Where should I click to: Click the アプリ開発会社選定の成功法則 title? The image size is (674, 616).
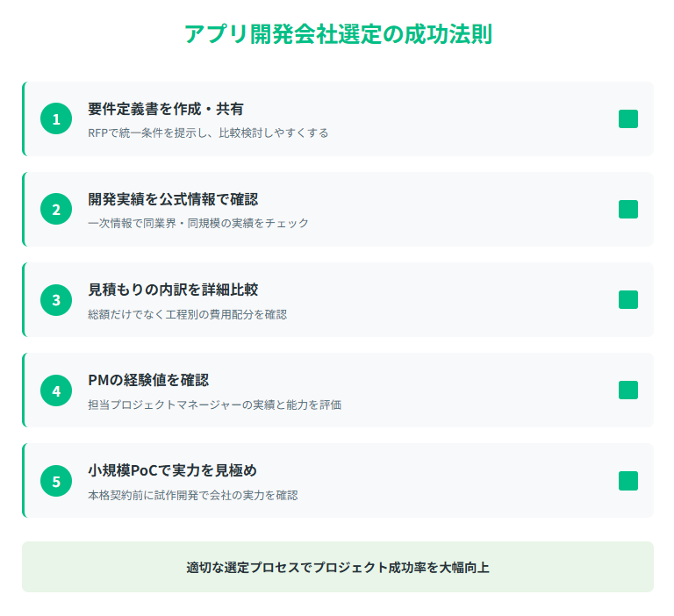pyautogui.click(x=338, y=34)
